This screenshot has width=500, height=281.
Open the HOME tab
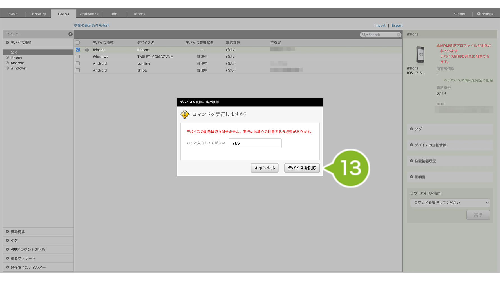[13, 14]
